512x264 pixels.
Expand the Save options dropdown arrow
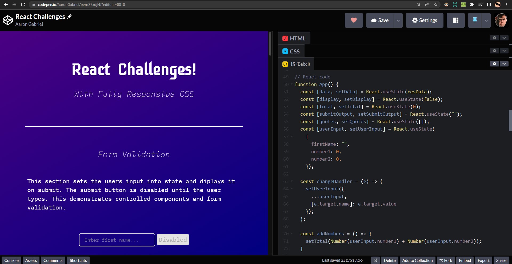398,20
